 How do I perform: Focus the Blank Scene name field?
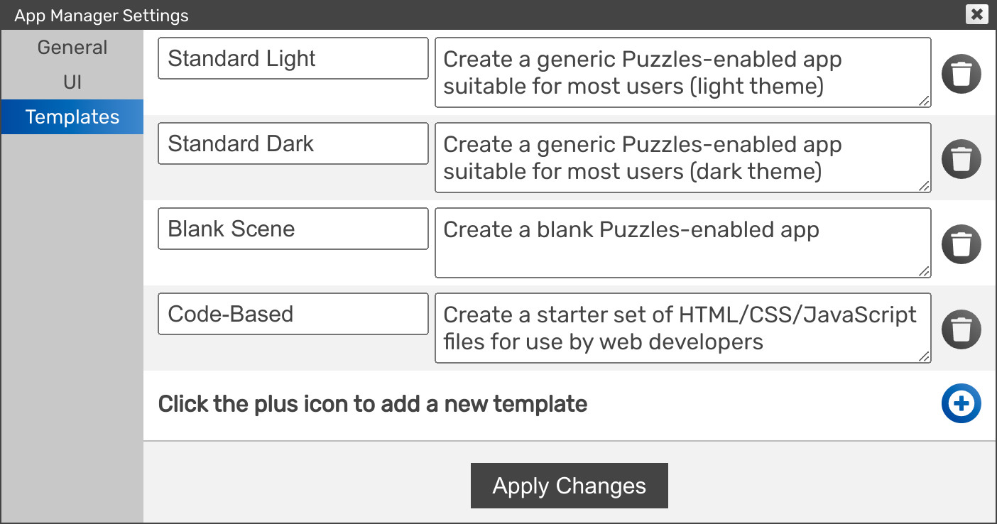(x=293, y=229)
